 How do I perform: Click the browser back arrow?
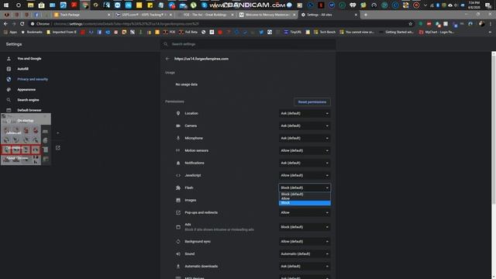tap(5, 24)
